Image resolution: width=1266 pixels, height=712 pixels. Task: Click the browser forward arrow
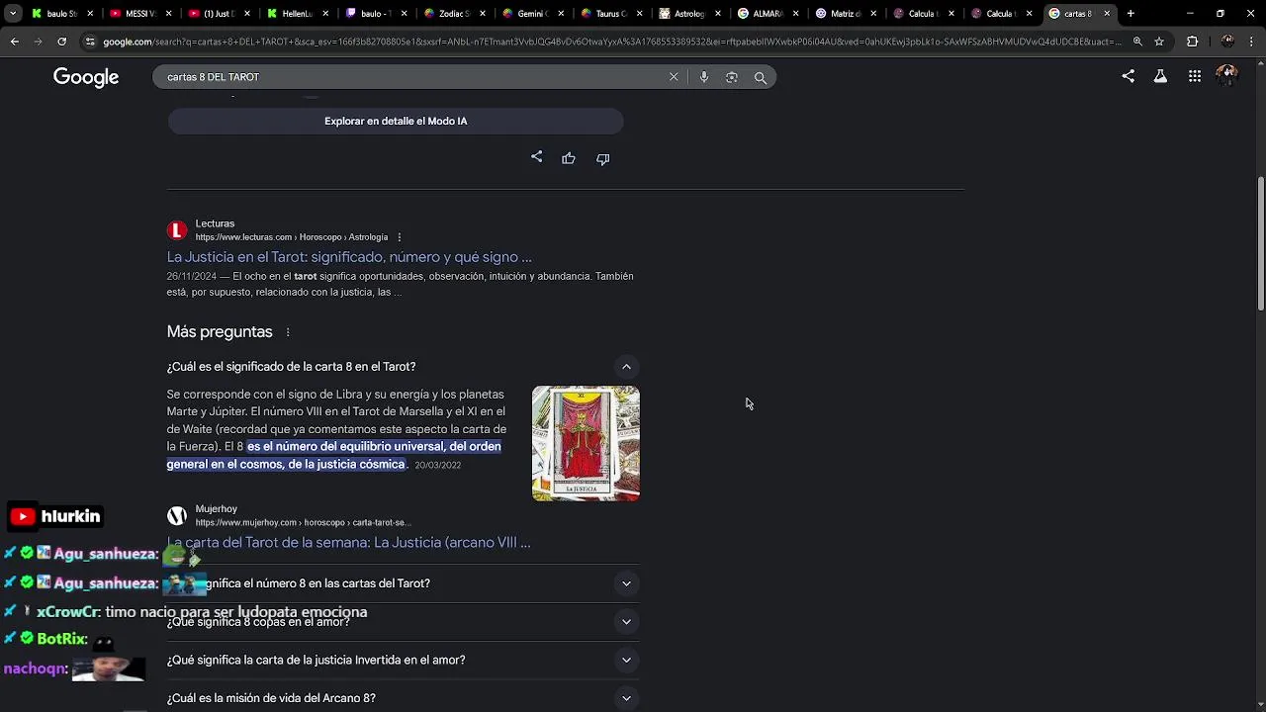pos(38,42)
